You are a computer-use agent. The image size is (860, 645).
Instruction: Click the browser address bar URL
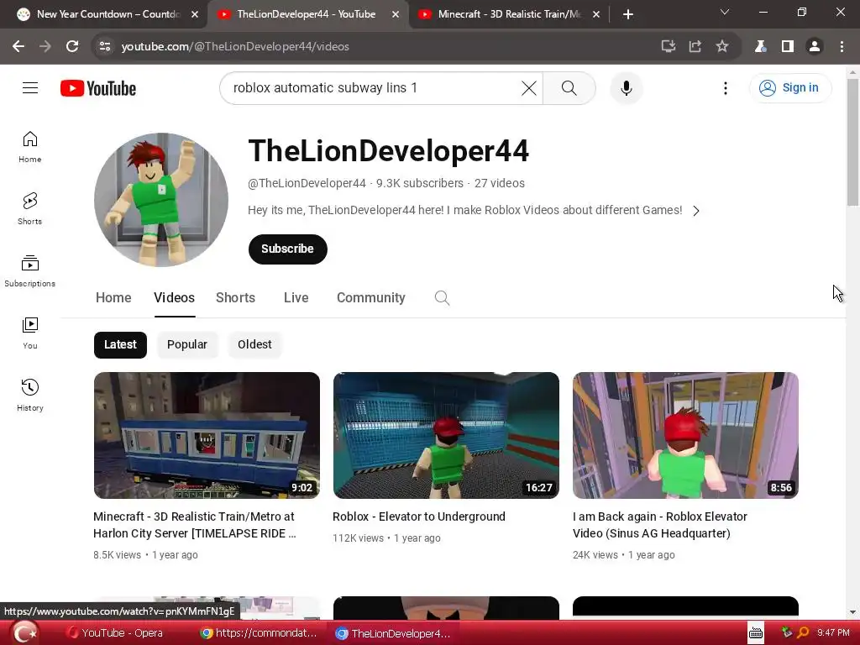point(235,46)
